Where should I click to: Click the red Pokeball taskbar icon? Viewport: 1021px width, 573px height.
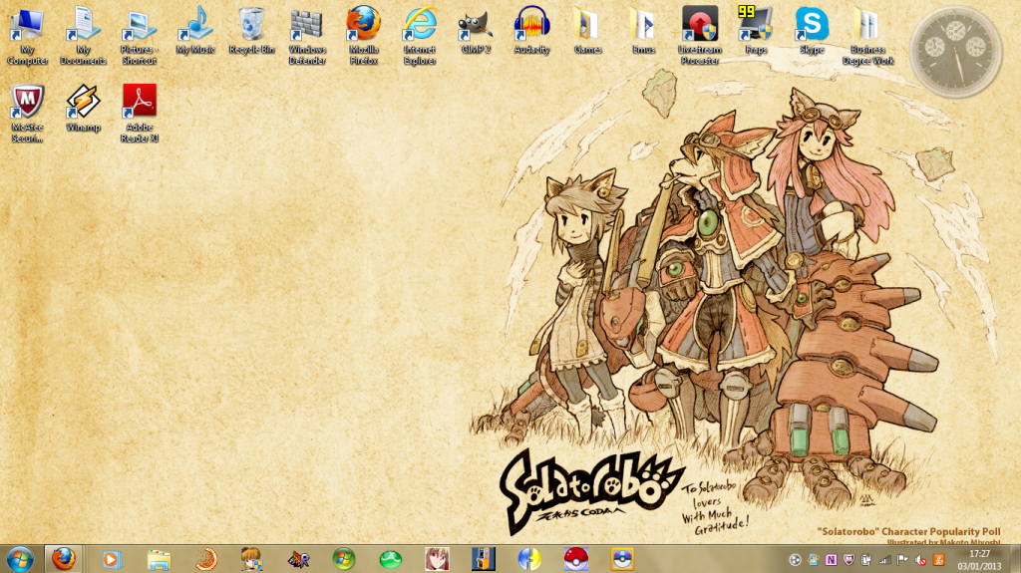(x=575, y=559)
